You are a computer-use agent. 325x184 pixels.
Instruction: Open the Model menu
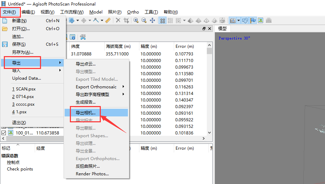(x=96, y=12)
